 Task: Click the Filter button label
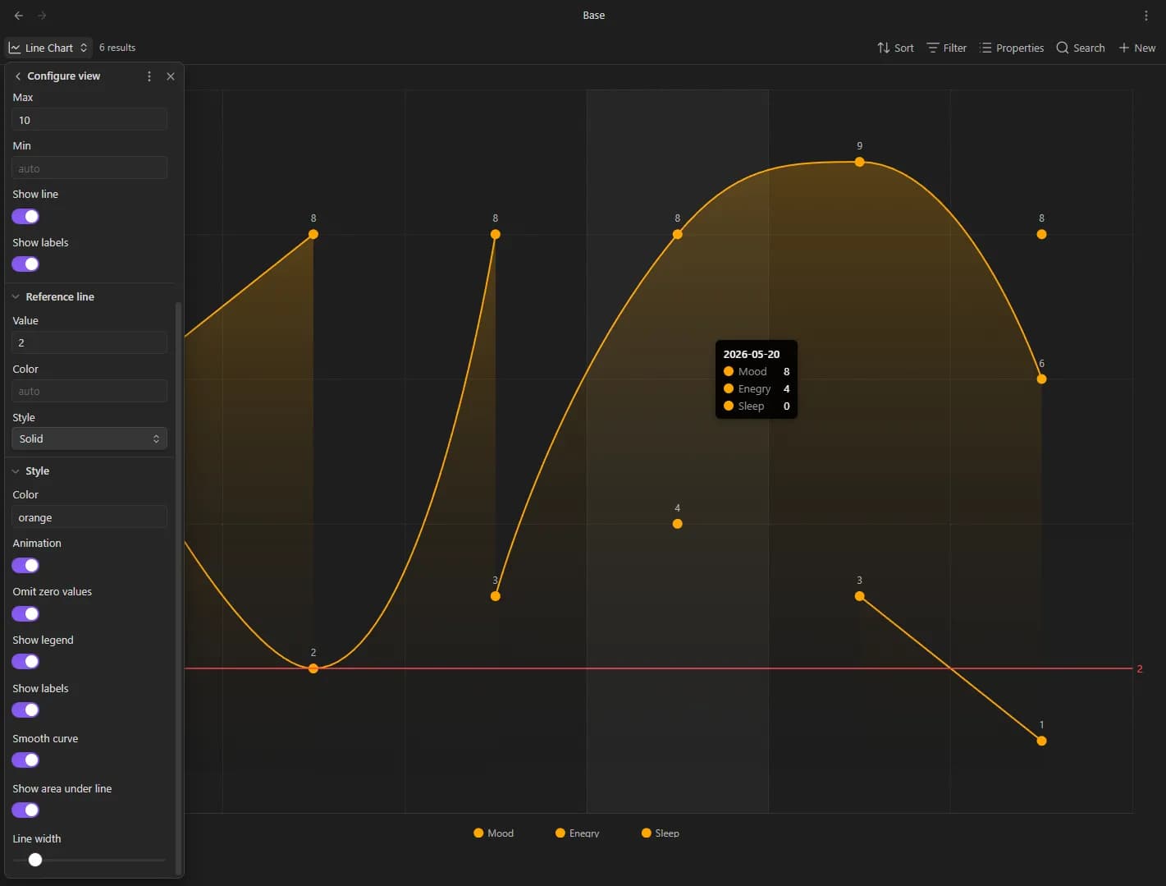coord(954,48)
